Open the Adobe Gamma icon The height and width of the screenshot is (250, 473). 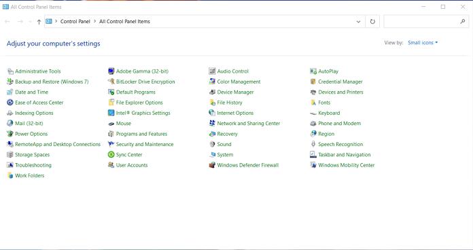coord(111,71)
